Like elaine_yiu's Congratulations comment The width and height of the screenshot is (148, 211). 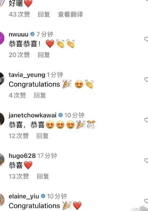146,201
